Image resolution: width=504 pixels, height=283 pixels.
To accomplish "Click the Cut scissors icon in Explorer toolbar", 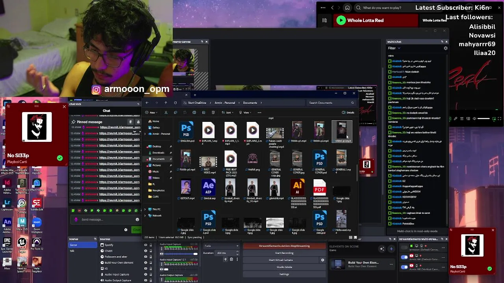I will click(x=166, y=112).
